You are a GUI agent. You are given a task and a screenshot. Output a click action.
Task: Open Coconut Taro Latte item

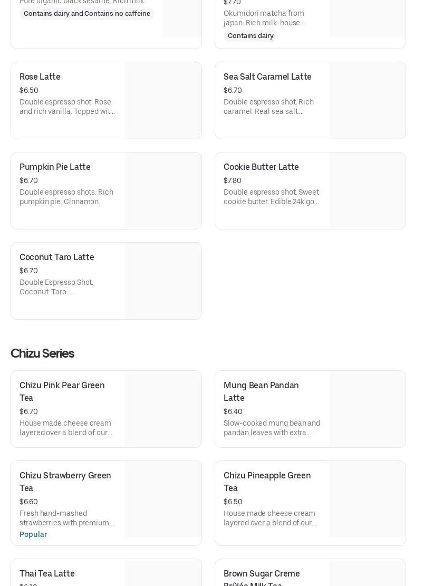coord(57,257)
